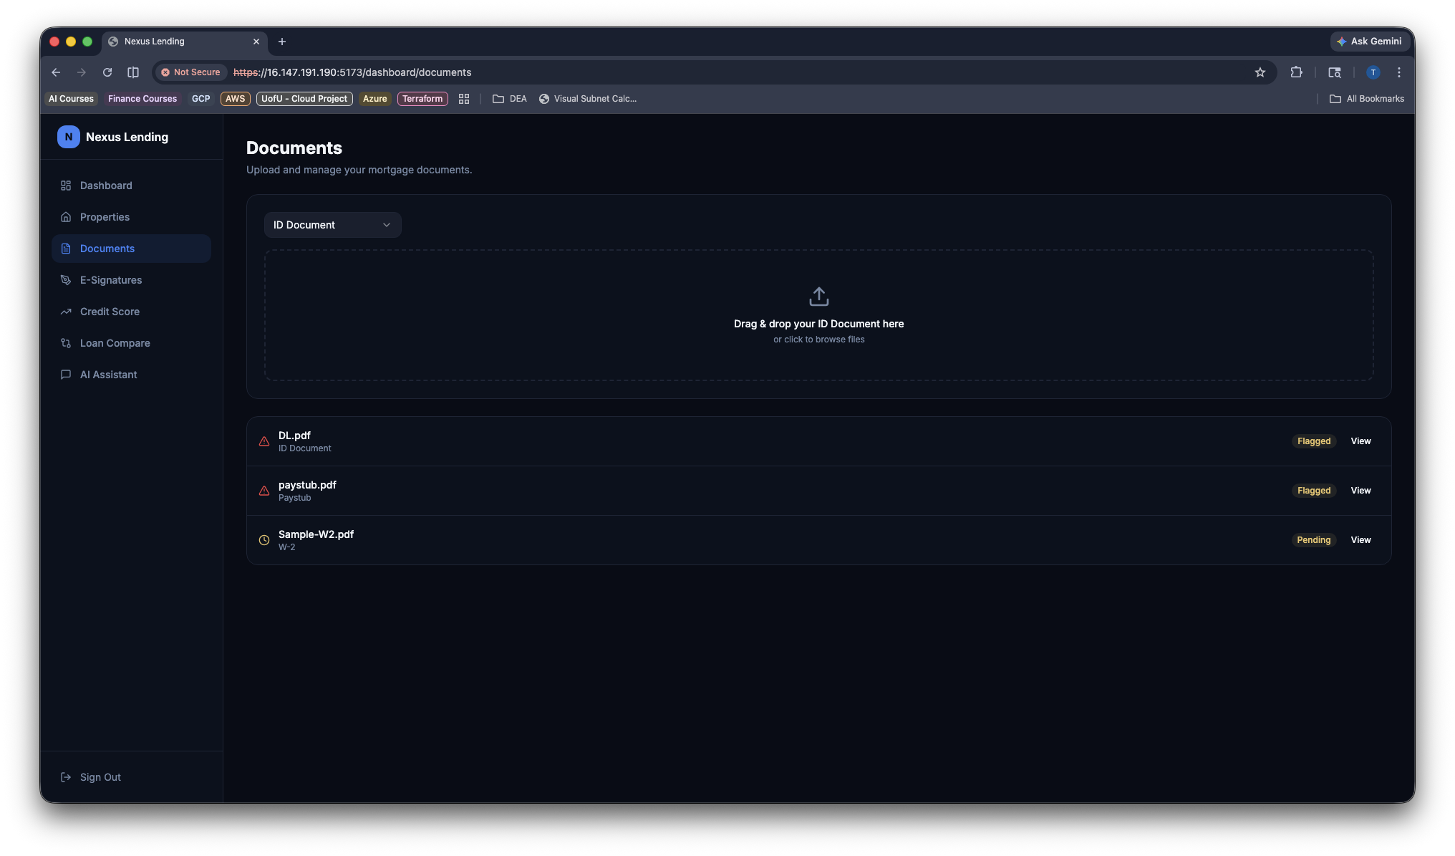Click the bookmarks bar apps grid icon
The height and width of the screenshot is (856, 1455).
(x=464, y=99)
